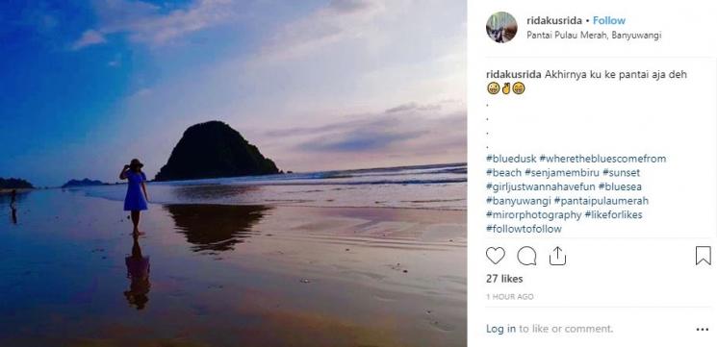Click the beach photo of the post
Viewport: 717px width, 347px height.
coord(233,173)
